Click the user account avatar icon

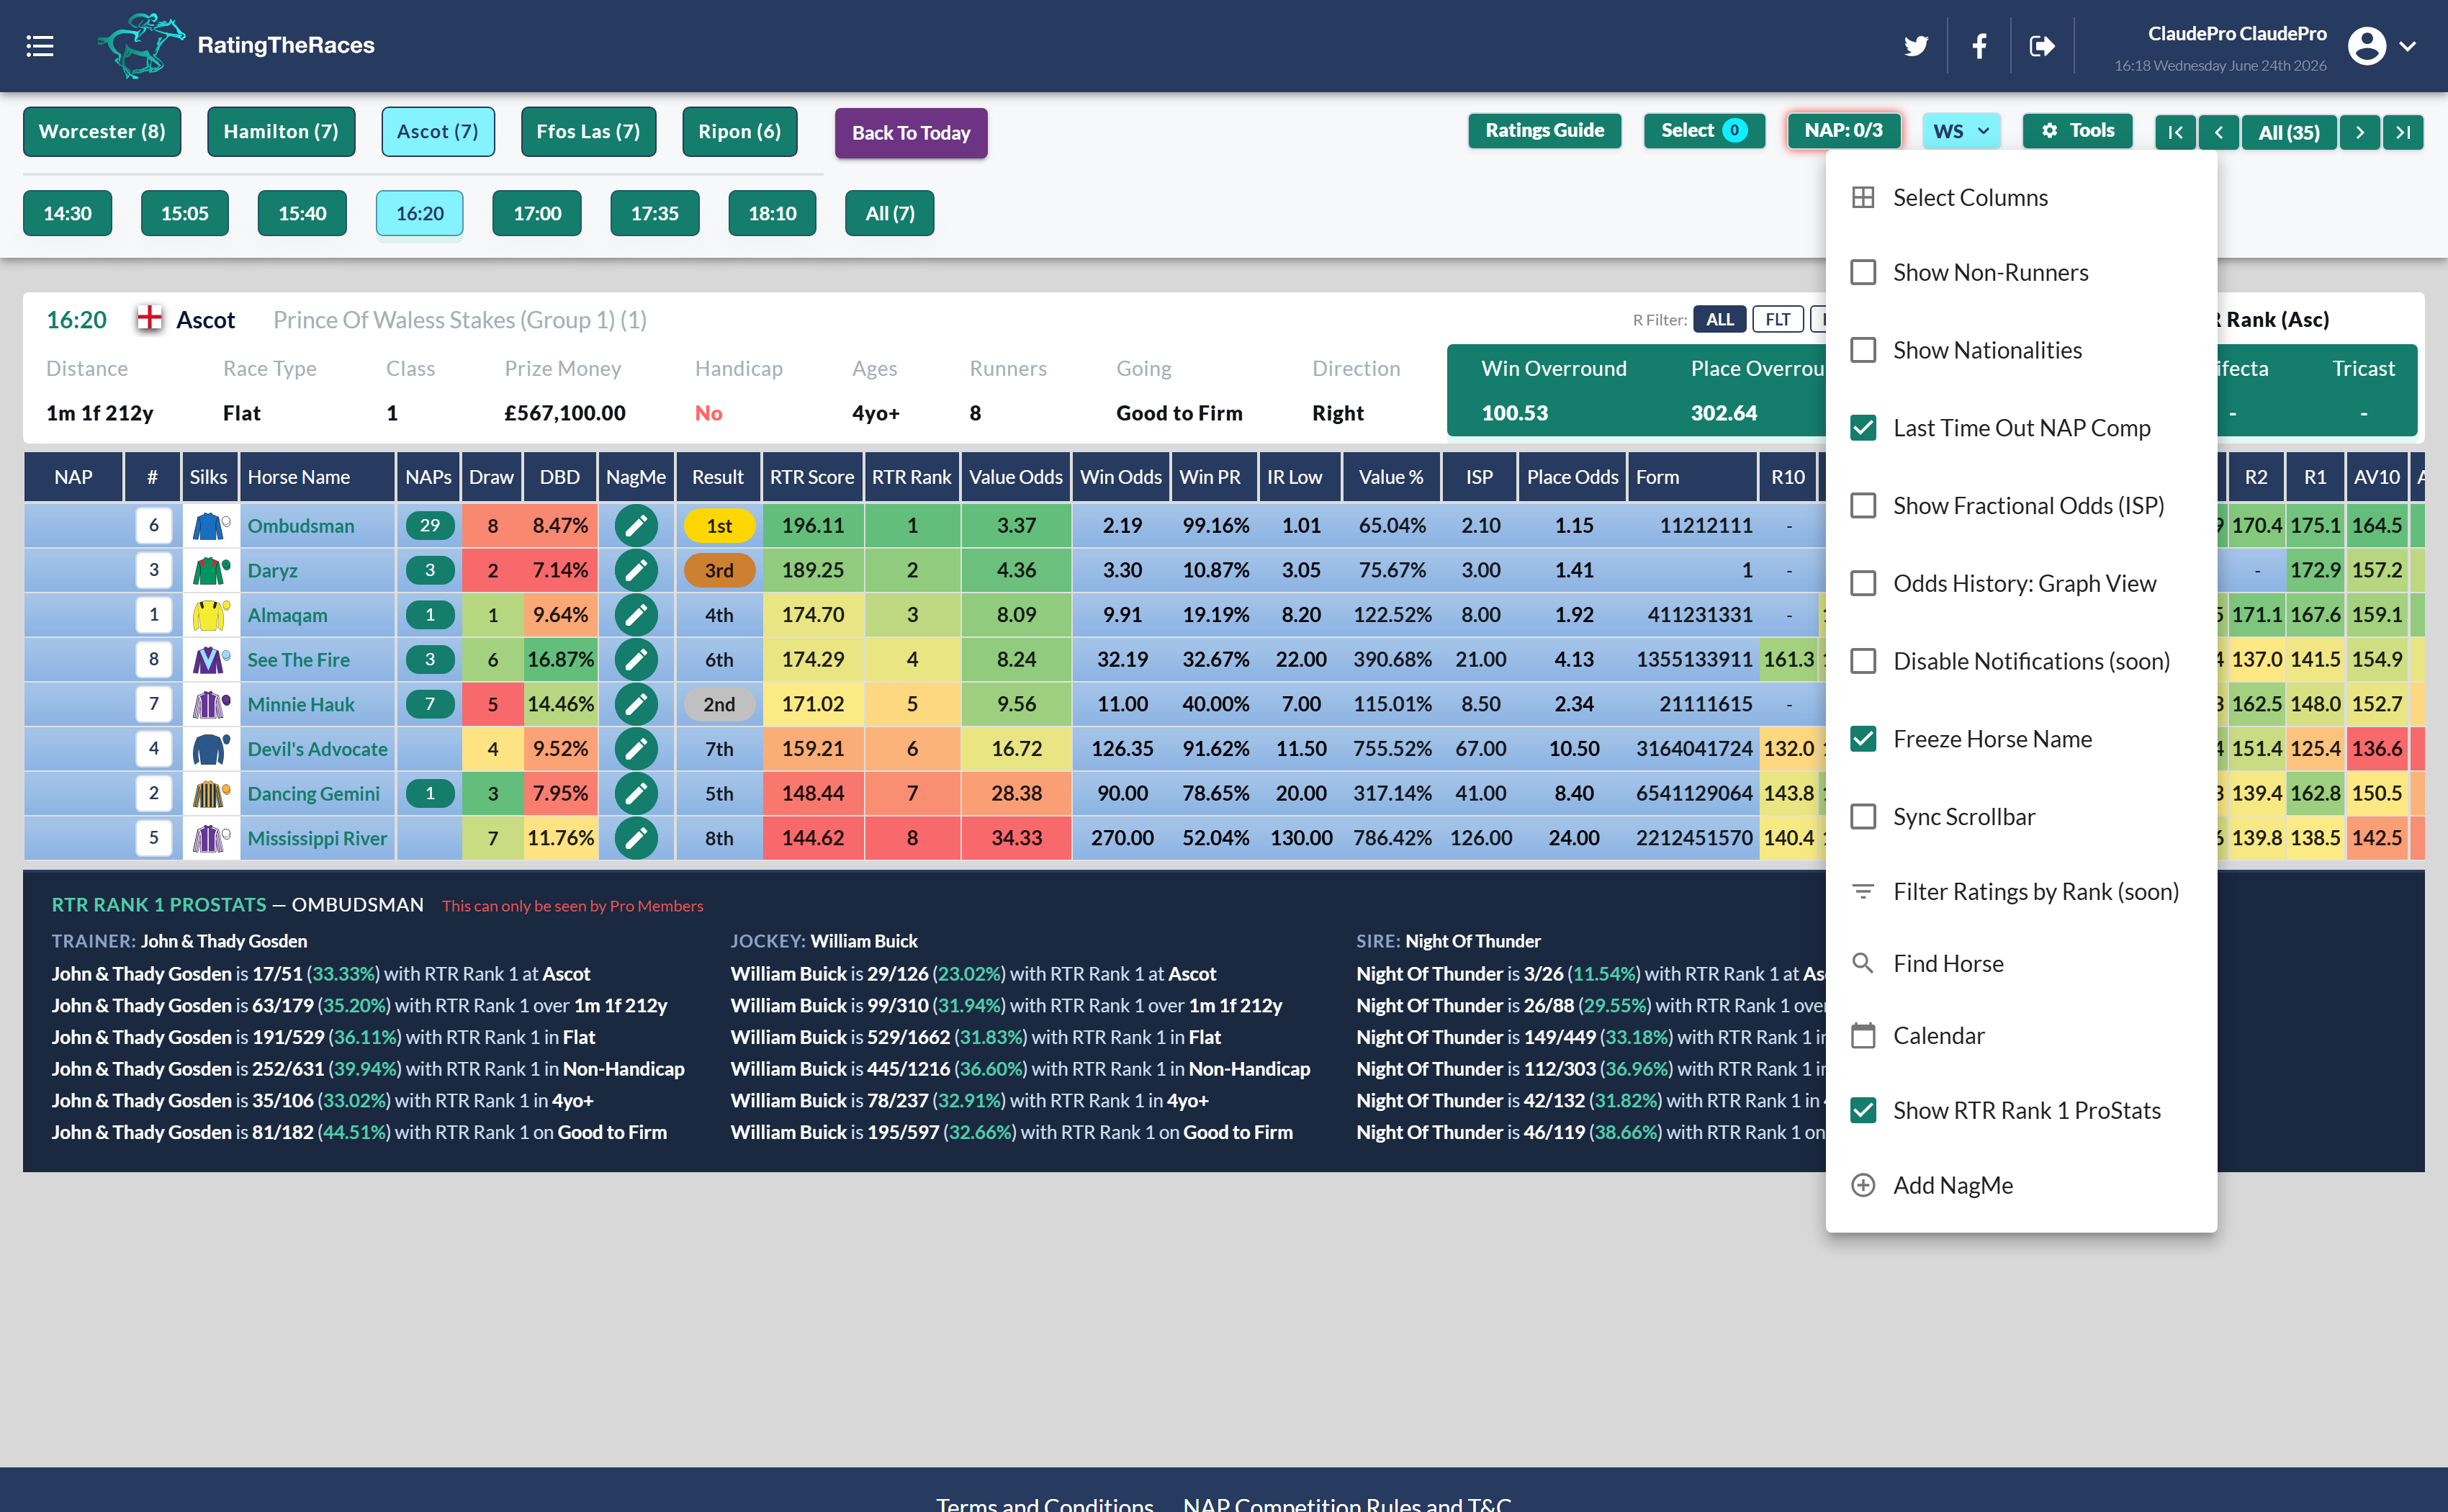(2367, 46)
